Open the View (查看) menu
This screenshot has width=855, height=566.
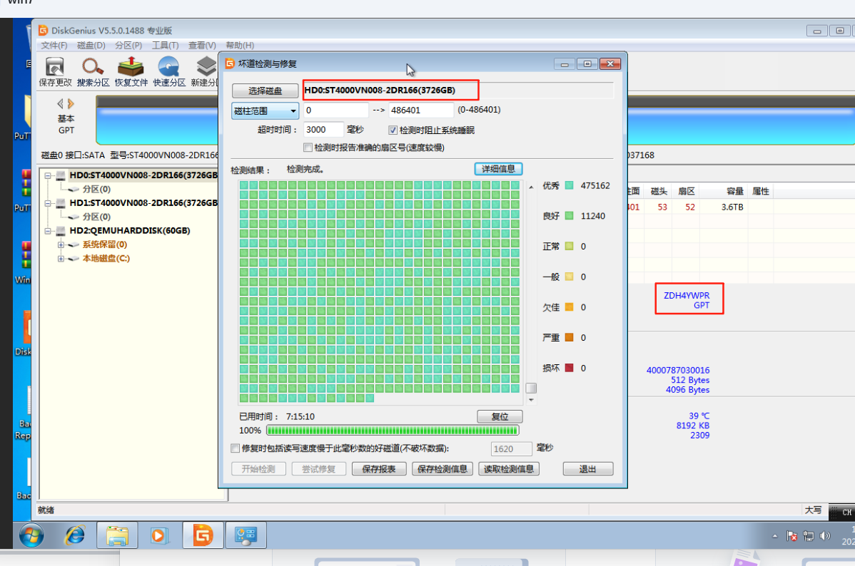202,45
